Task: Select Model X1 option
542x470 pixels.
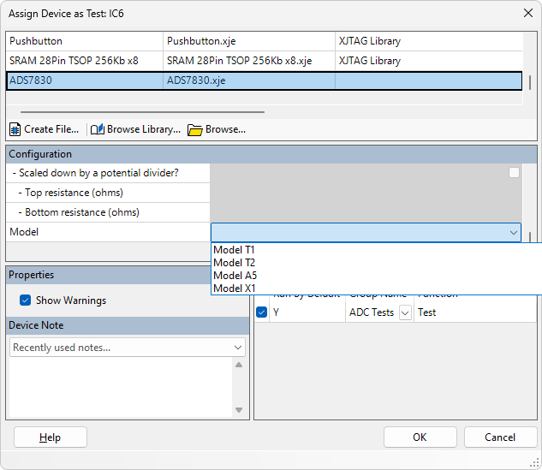Action: click(x=235, y=289)
